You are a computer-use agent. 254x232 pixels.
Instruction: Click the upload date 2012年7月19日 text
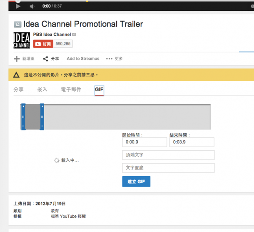tap(50, 204)
